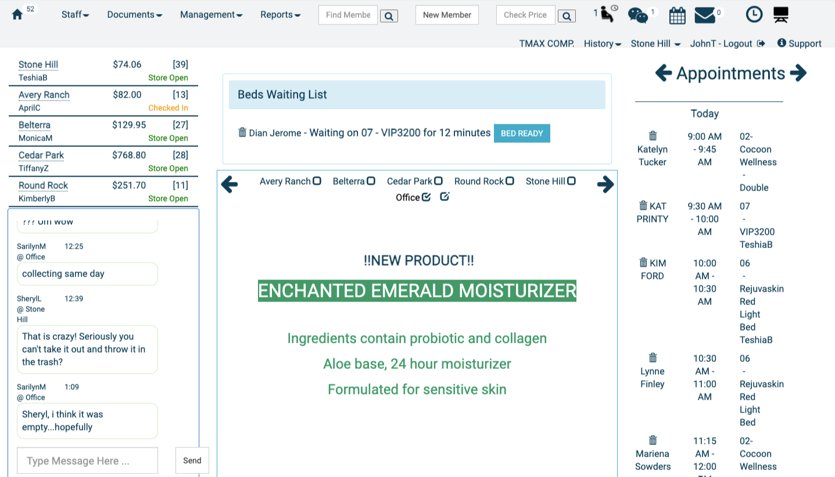Open the Documents menu

point(134,15)
